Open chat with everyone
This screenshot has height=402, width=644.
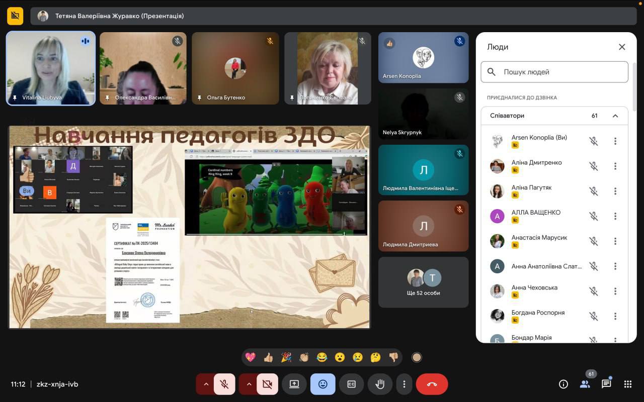coord(606,384)
